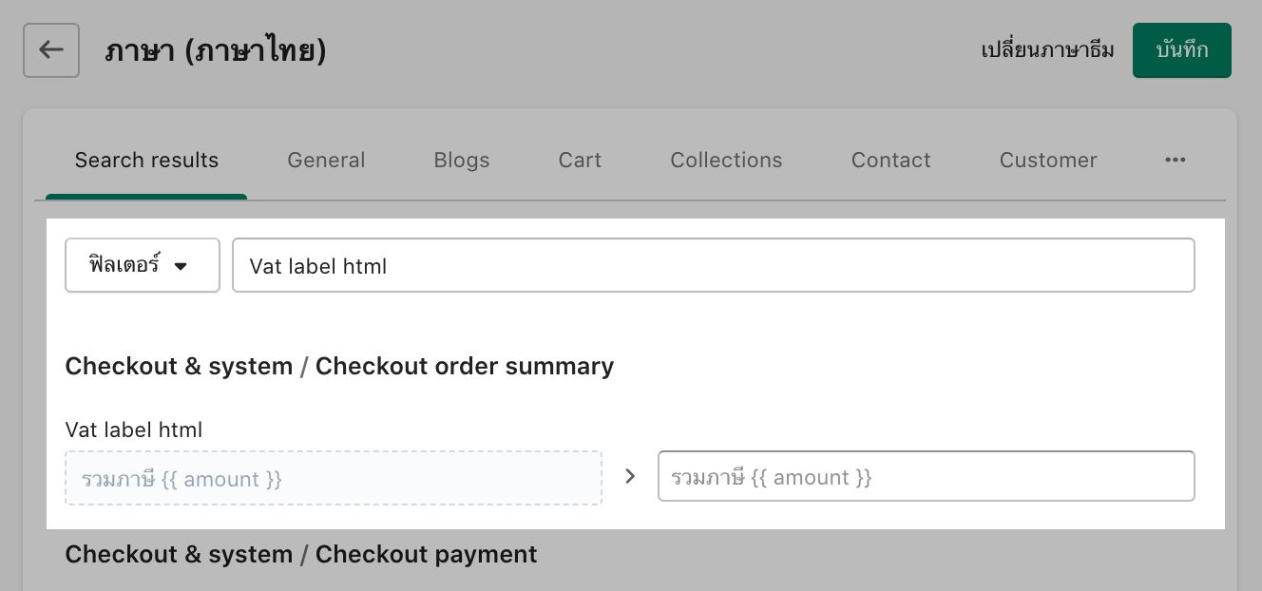Screen dimensions: 1262x591
Task: Click the Thai translation field for Vat label
Action: (927, 476)
